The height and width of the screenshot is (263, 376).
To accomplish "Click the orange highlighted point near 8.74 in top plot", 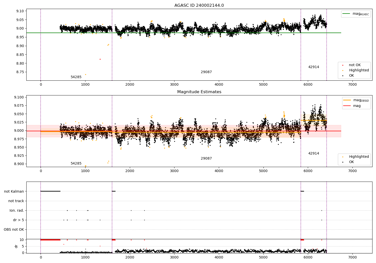I will point(85,74).
